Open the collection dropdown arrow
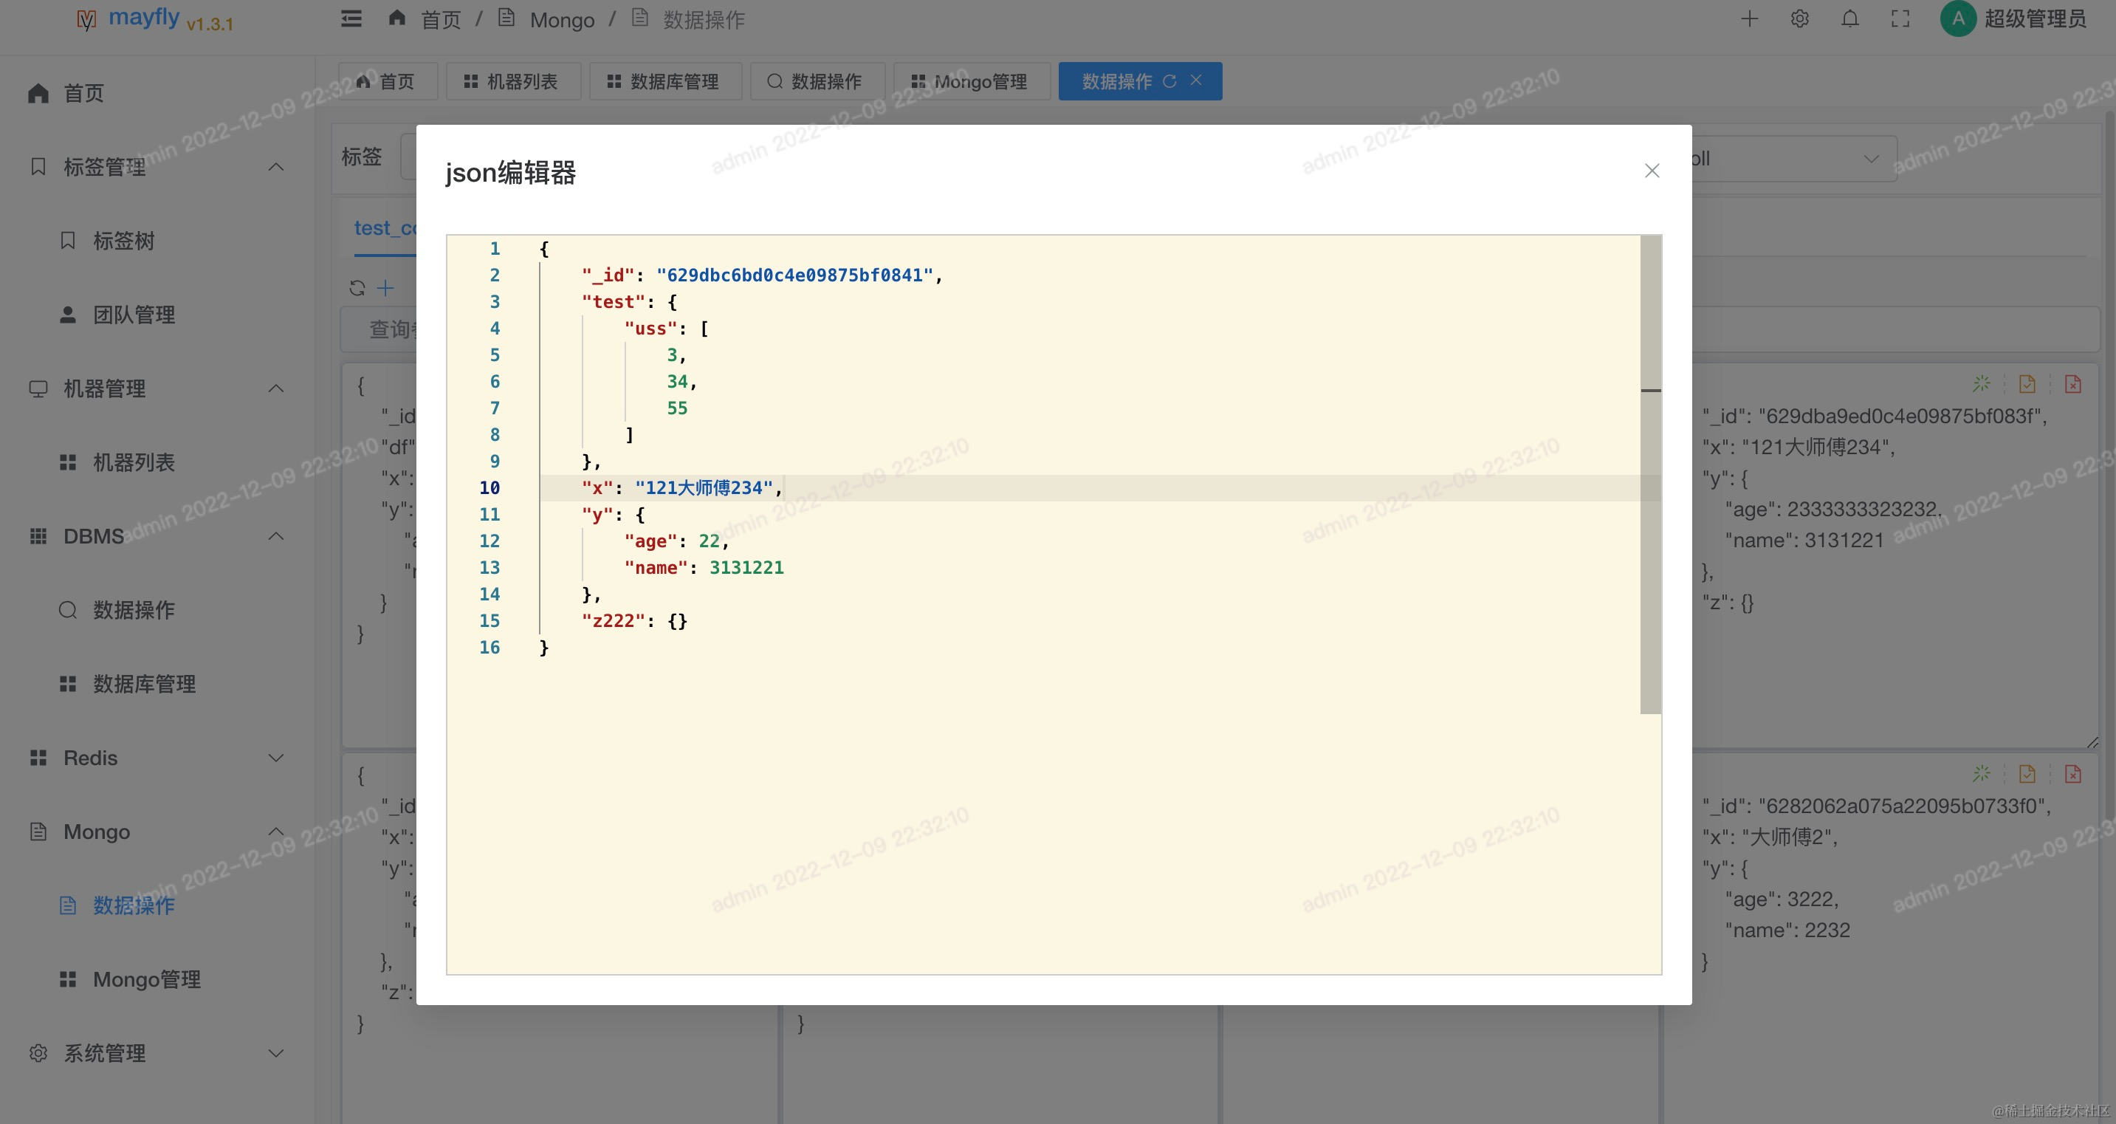This screenshot has width=2116, height=1124. point(1871,159)
